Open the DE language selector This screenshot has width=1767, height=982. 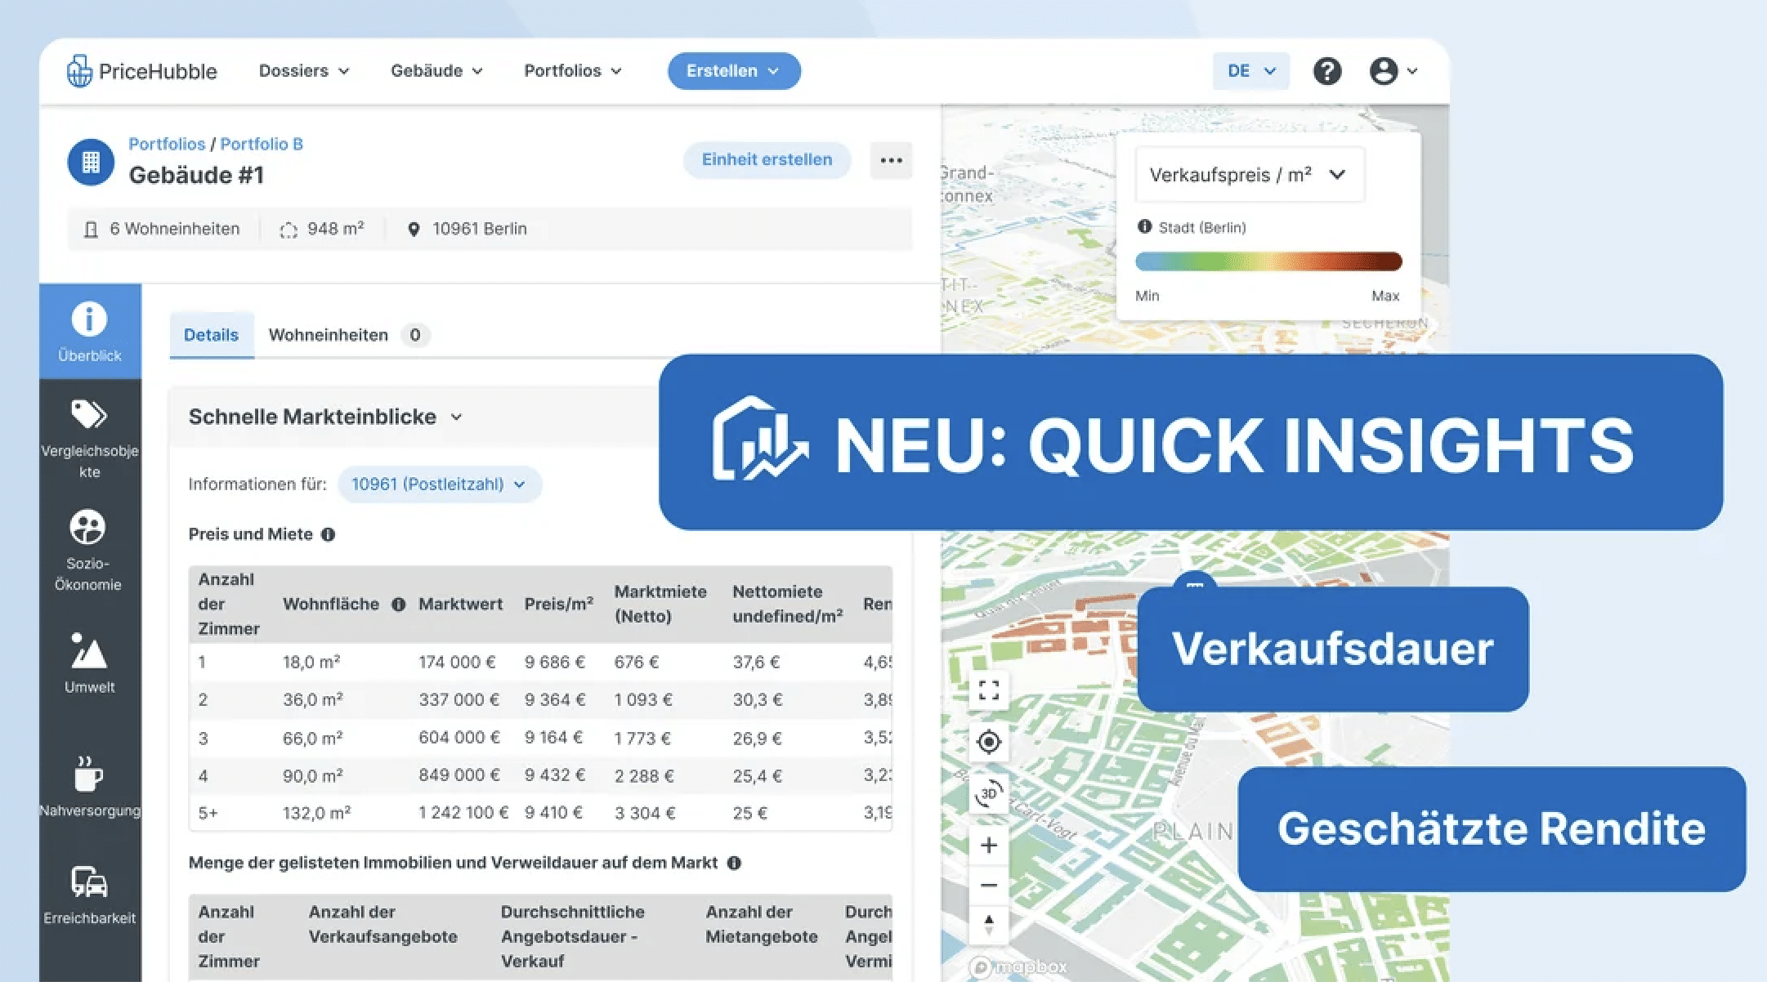point(1250,71)
